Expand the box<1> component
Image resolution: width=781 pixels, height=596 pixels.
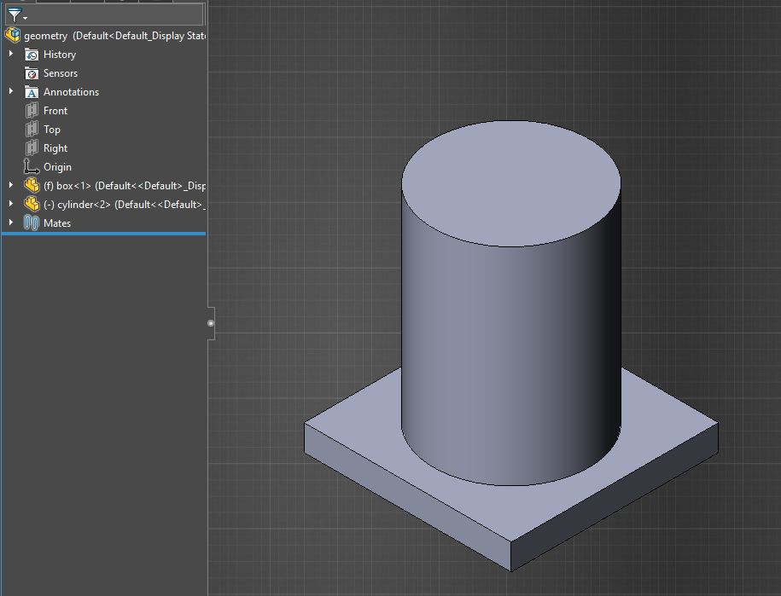[9, 185]
